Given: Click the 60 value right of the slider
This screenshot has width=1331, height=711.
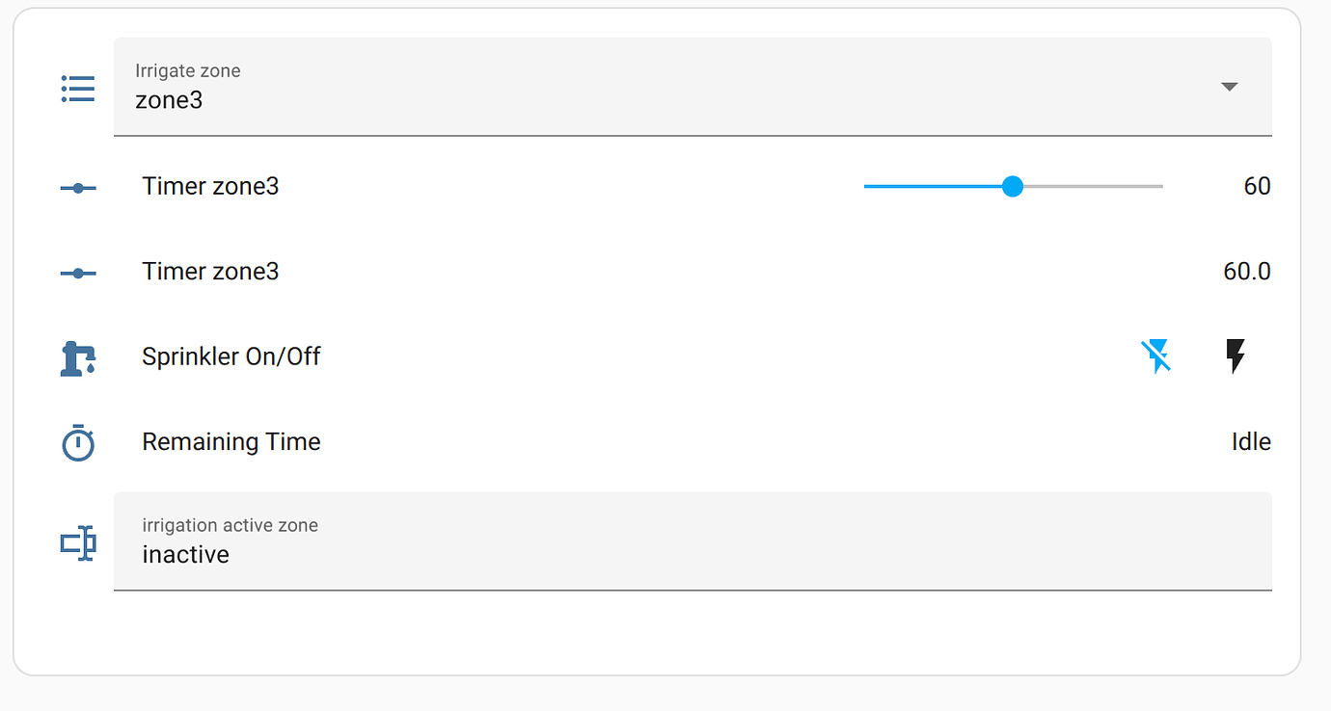Looking at the screenshot, I should coord(1257,186).
